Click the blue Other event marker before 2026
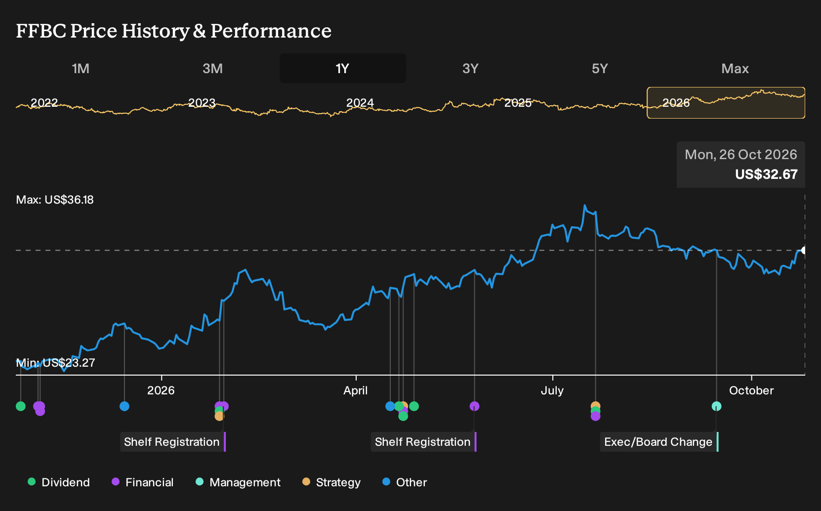Screen dimensions: 821x511 point(124,406)
